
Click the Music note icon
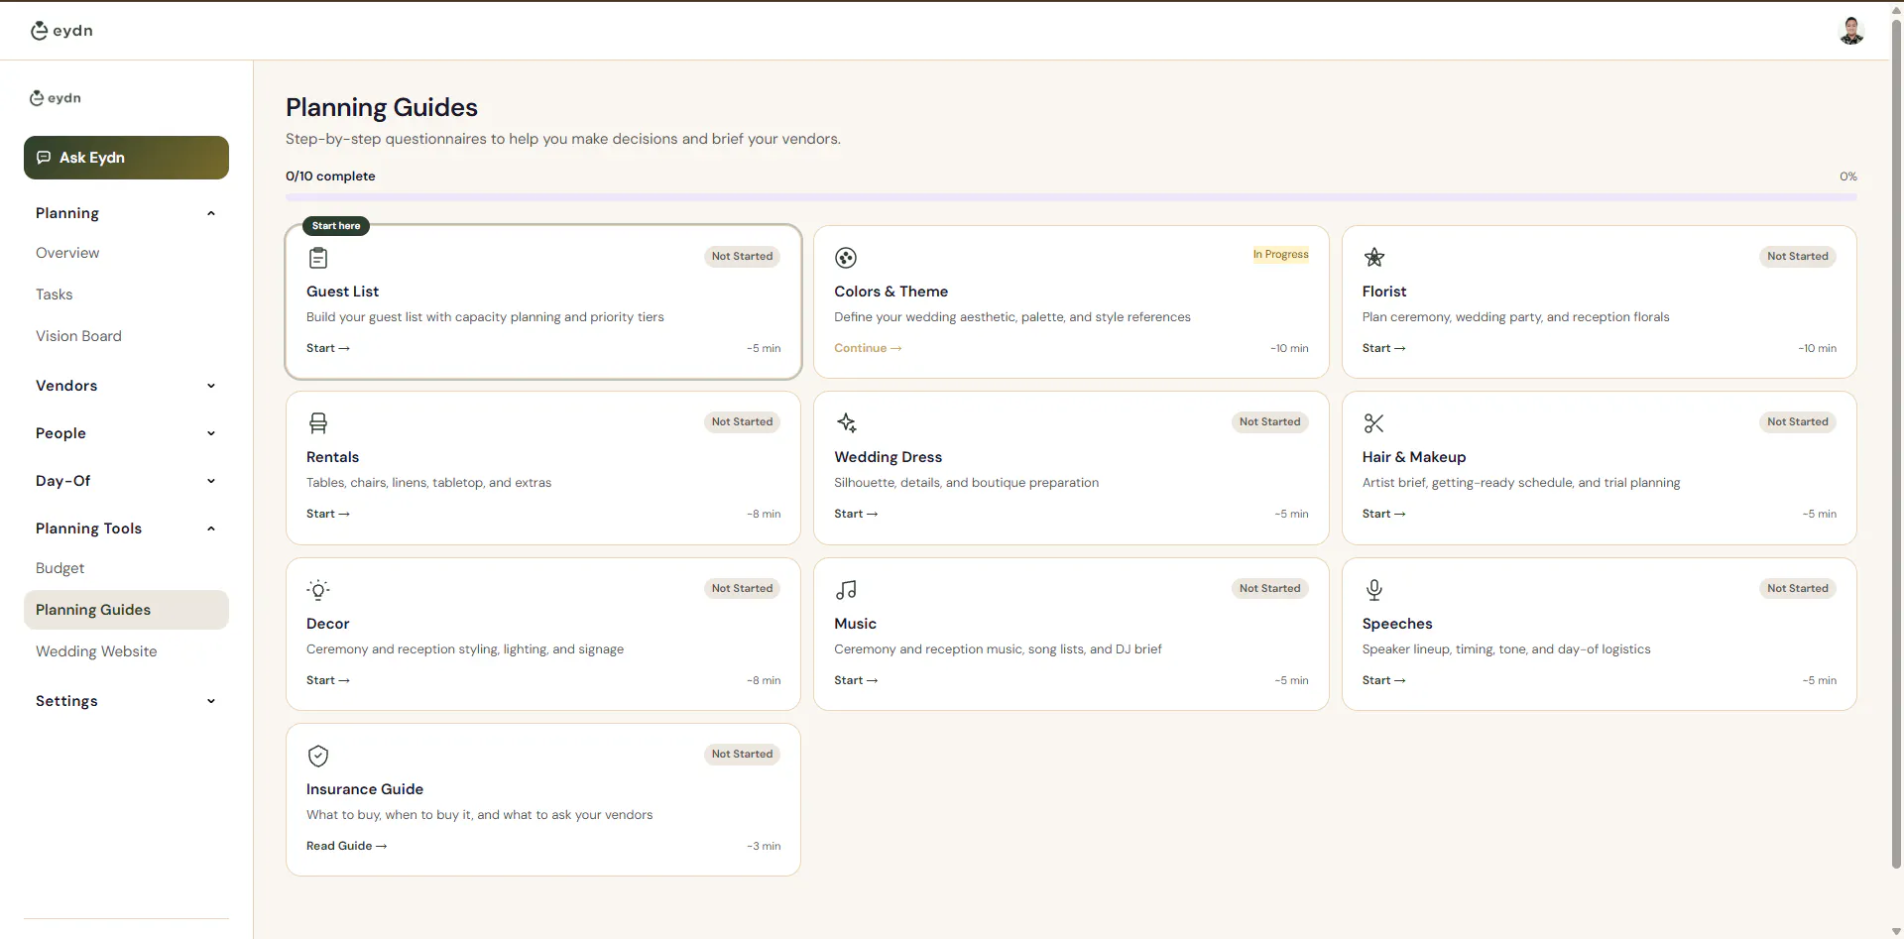pyautogui.click(x=846, y=590)
